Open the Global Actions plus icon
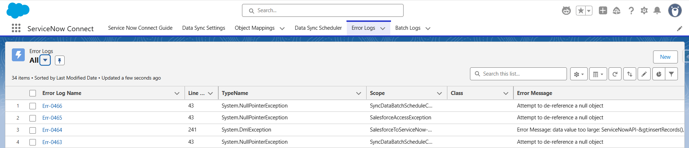Viewport: 689px width, 148px height. click(x=603, y=10)
